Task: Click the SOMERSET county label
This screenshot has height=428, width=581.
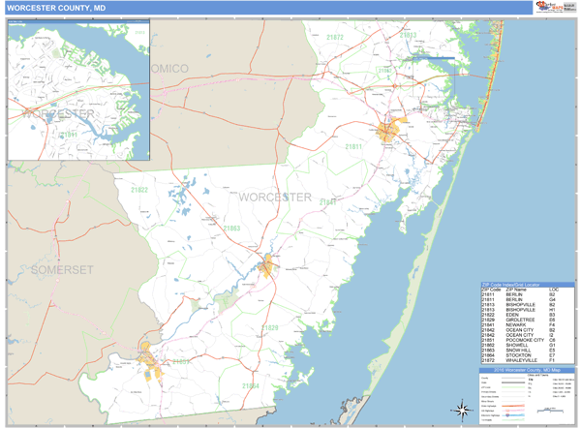Action: tap(59, 266)
